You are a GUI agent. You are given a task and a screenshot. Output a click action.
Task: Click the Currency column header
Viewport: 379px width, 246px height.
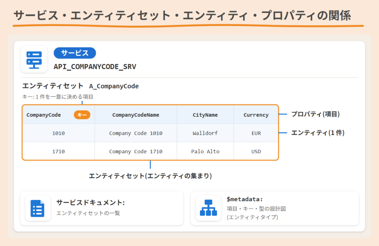256,115
